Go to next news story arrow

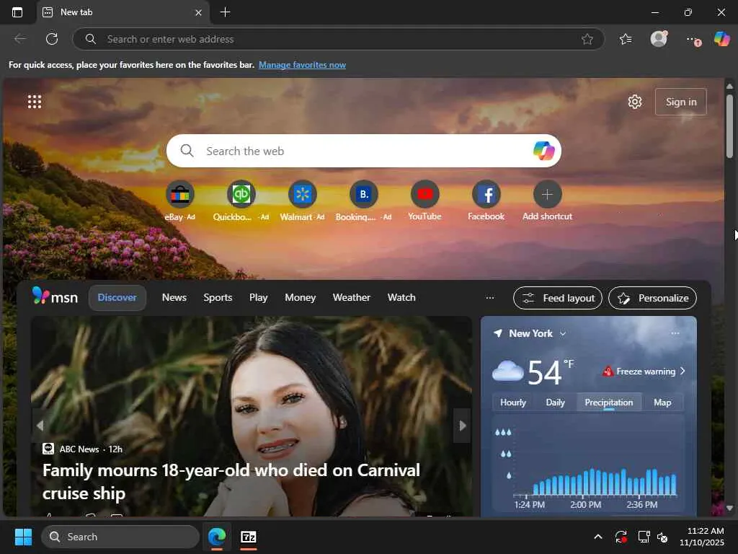pyautogui.click(x=462, y=426)
